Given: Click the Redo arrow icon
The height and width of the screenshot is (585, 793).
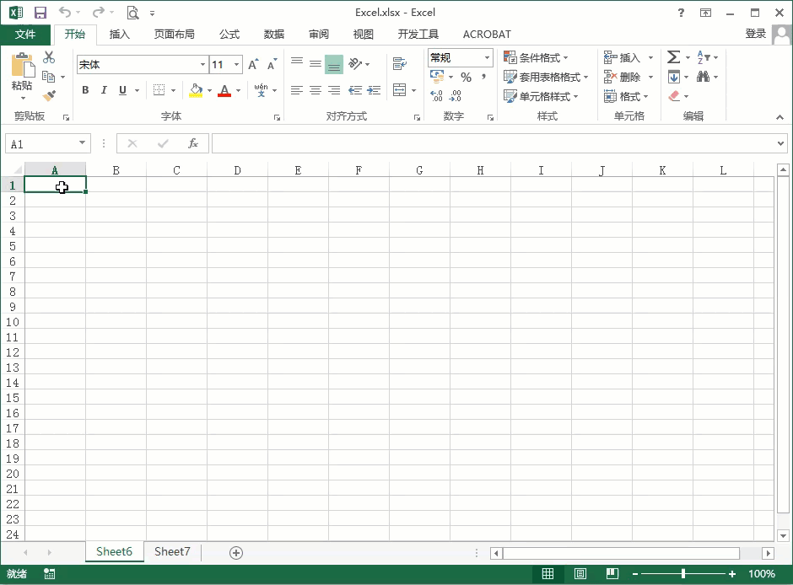Looking at the screenshot, I should pos(99,12).
